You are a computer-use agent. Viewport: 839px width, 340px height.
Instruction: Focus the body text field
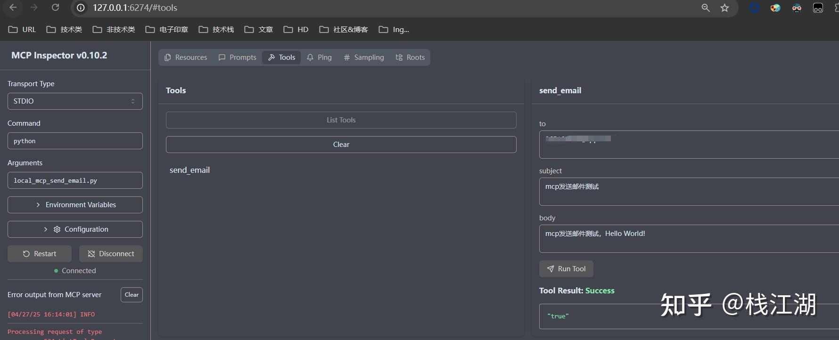(x=689, y=239)
